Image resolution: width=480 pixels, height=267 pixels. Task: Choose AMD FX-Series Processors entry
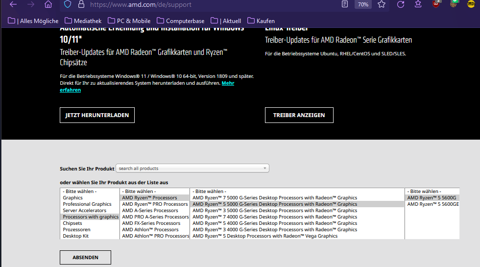[155, 223]
